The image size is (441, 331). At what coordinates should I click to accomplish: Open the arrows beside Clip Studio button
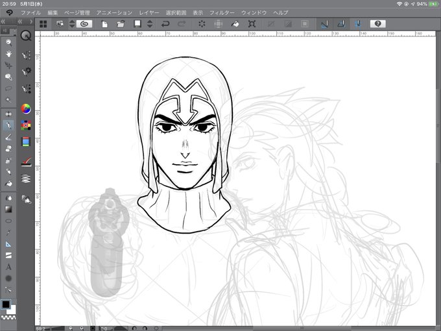coord(72,24)
